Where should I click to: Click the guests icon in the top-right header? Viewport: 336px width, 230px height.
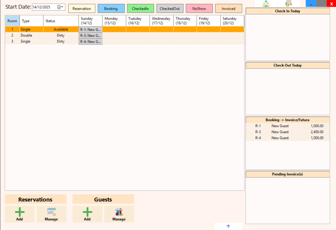266,4
